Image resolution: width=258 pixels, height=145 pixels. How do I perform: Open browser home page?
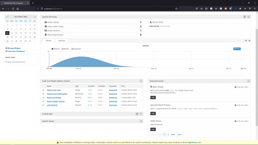[18, 9]
